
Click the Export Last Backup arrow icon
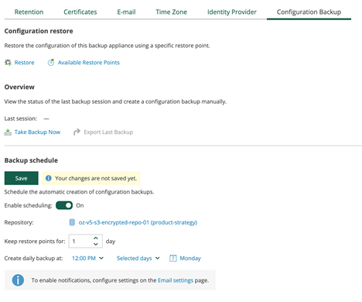click(x=77, y=132)
